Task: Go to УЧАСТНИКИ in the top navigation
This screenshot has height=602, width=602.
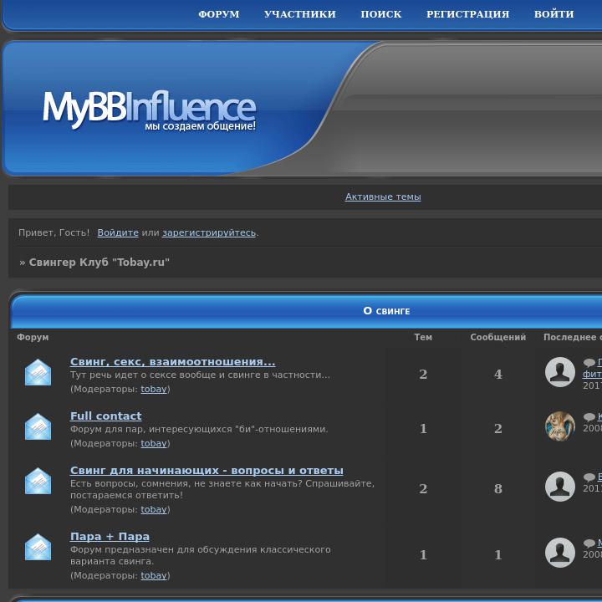Action: 299,14
